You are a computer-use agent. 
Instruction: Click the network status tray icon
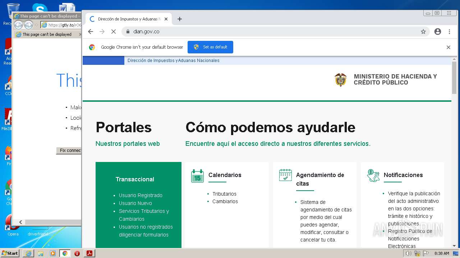tap(417, 253)
